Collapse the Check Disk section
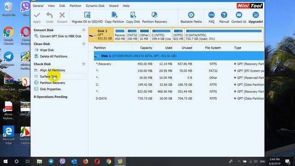The width and height of the screenshot is (295, 166). tap(84, 64)
